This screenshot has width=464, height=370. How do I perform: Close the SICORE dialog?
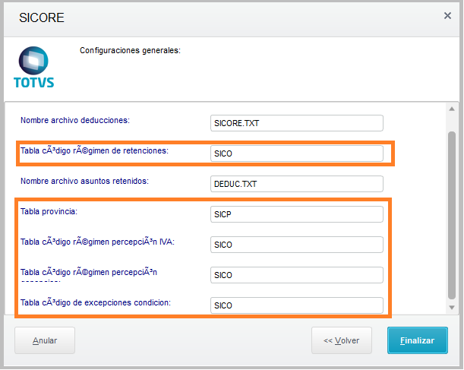[x=447, y=16]
